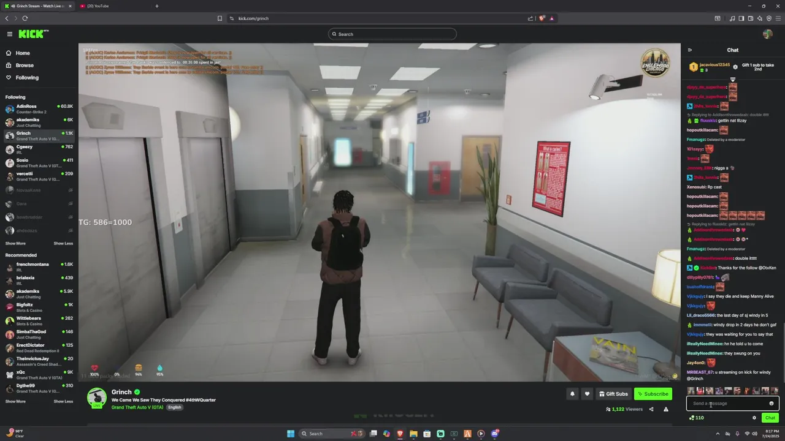Open File Explorer from the taskbar
Image resolution: width=785 pixels, height=441 pixels.
(x=413, y=434)
